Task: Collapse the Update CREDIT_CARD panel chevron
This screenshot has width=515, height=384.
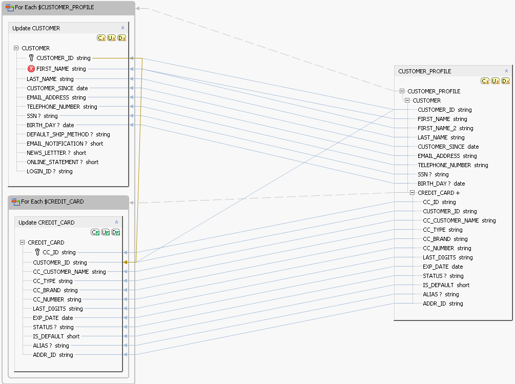Action: point(117,223)
